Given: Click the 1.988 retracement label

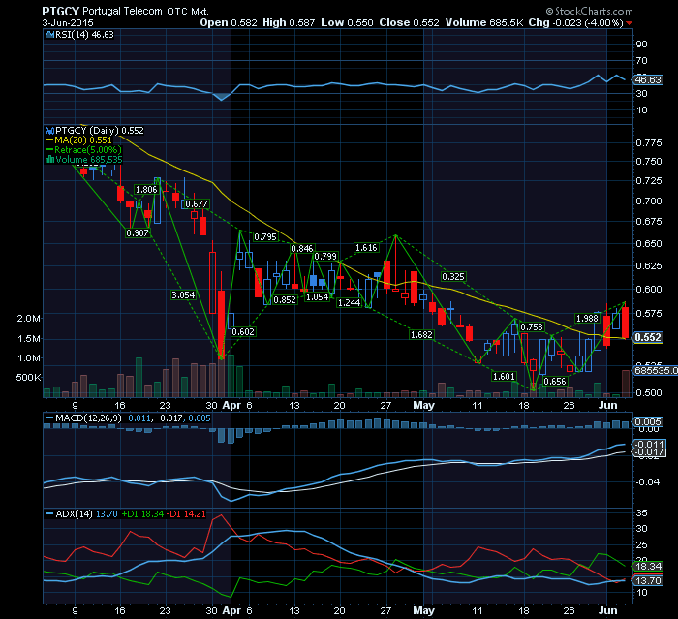Looking at the screenshot, I should (x=587, y=319).
